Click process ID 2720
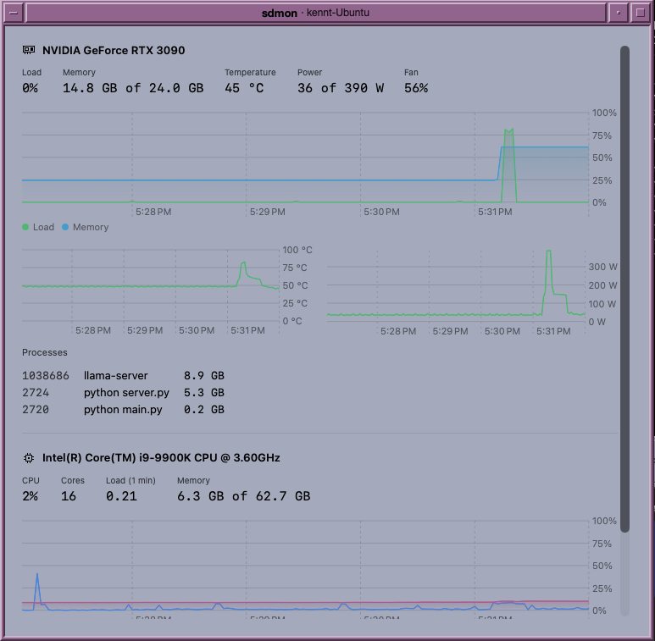This screenshot has width=655, height=641. (x=36, y=409)
